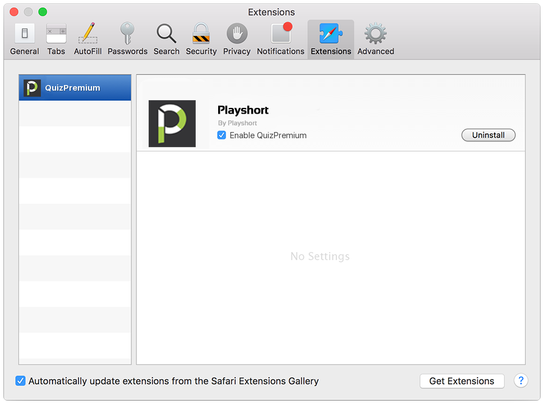Open the Passwords key icon
Image resolution: width=544 pixels, height=404 pixels.
(127, 33)
